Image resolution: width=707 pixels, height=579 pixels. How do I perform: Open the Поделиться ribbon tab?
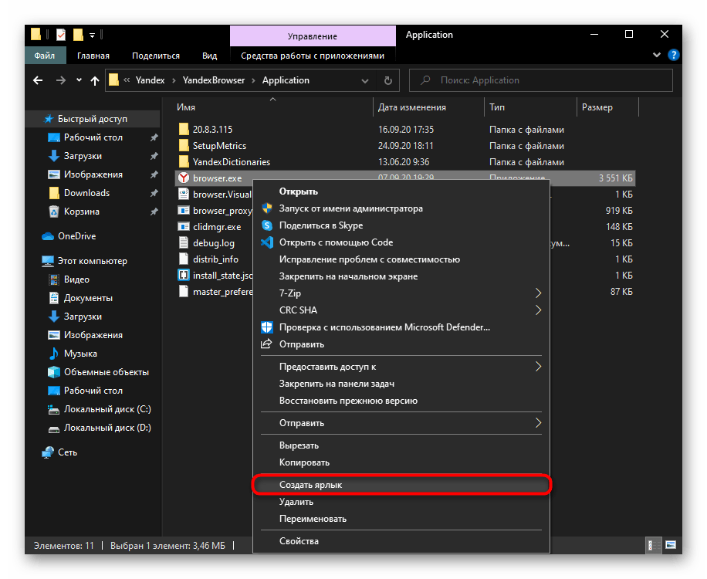pyautogui.click(x=156, y=56)
